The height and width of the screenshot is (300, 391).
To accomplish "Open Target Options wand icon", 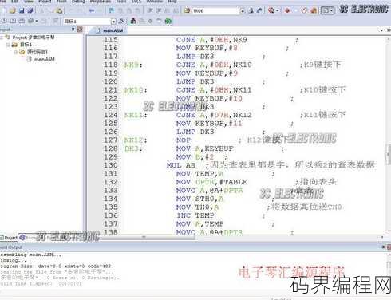I will (x=122, y=21).
